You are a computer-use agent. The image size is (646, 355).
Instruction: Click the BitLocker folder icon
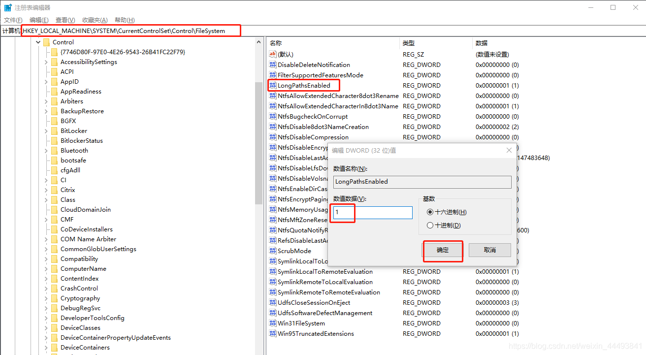54,130
